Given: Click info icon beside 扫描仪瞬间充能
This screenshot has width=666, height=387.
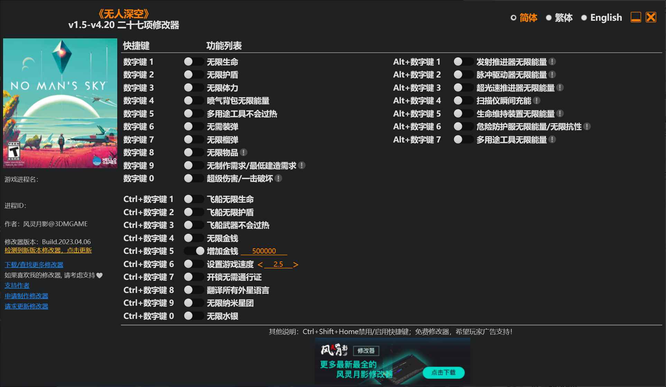Looking at the screenshot, I should coord(537,101).
